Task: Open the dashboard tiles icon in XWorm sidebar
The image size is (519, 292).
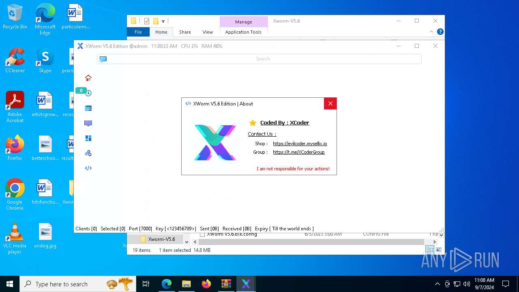Action: click(x=88, y=138)
